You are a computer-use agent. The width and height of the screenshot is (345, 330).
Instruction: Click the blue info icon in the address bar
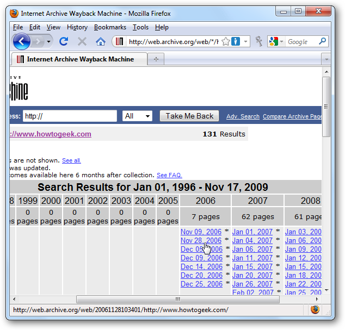coord(236,41)
